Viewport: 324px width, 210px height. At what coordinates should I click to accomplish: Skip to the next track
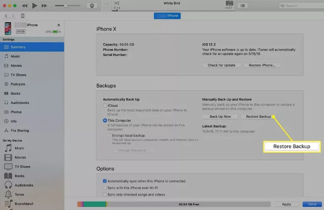44,6
